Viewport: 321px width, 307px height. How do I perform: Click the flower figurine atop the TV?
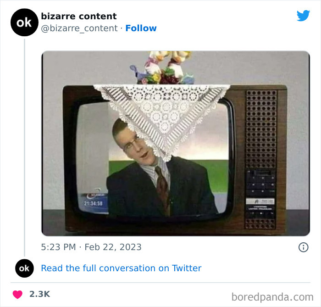coord(162,68)
